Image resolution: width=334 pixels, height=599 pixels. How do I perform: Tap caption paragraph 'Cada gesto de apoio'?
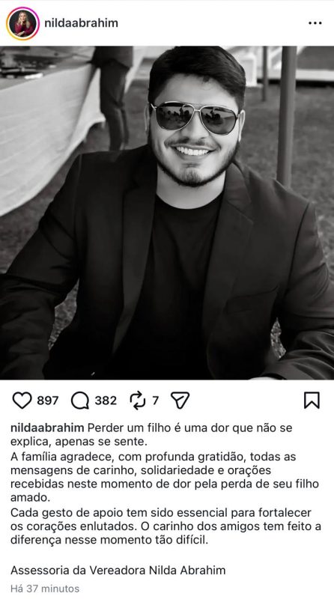(x=166, y=526)
